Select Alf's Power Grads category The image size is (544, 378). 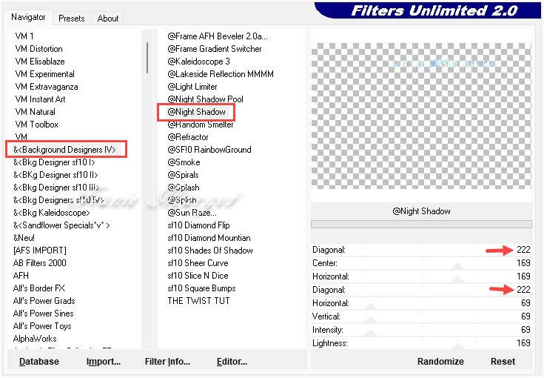coord(44,301)
